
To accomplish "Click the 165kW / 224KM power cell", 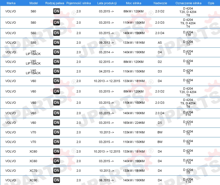I will coord(134,123).
